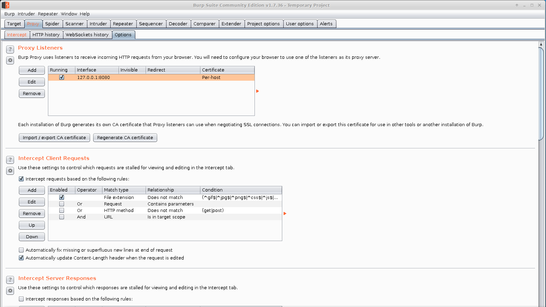Open help for Intercept Client Requests
The height and width of the screenshot is (307, 546).
[x=10, y=160]
